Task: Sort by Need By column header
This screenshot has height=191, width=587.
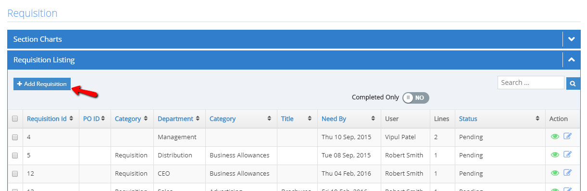Action: [x=334, y=119]
